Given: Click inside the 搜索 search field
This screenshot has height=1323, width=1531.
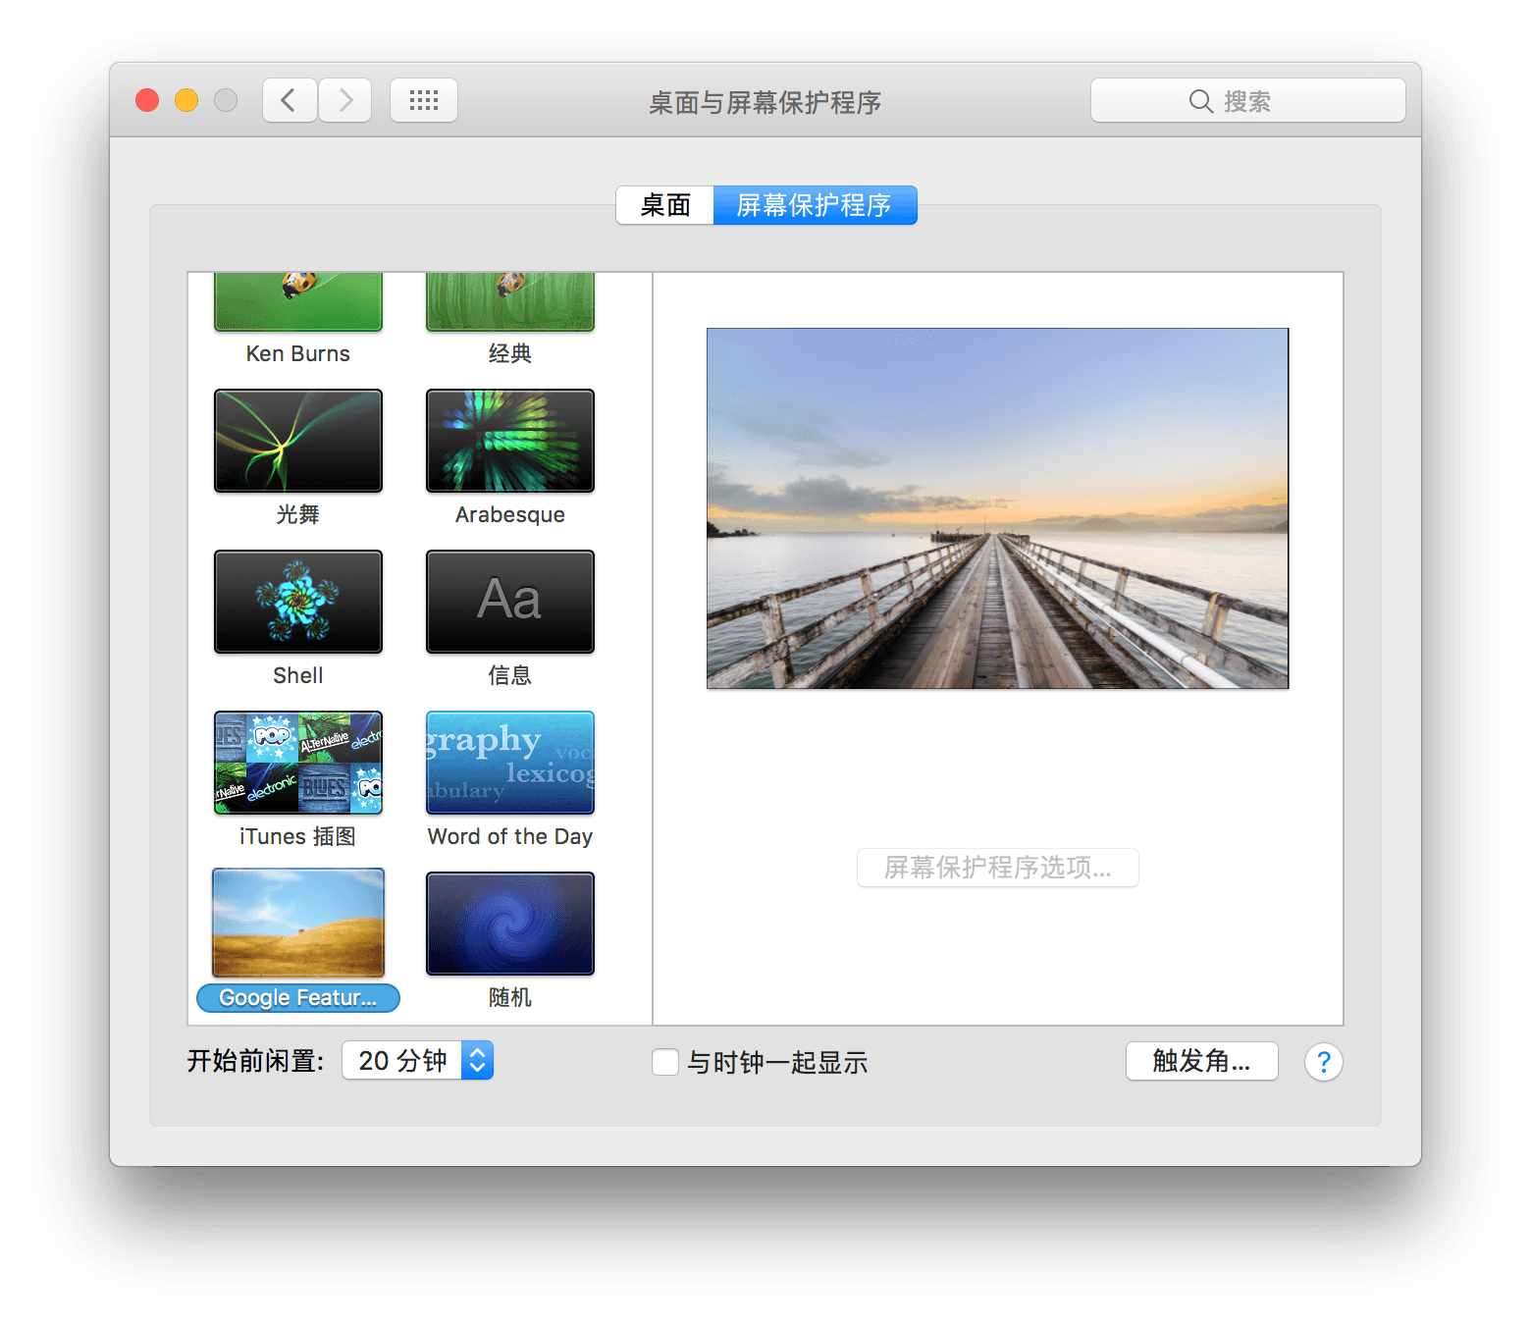Looking at the screenshot, I should (1247, 100).
